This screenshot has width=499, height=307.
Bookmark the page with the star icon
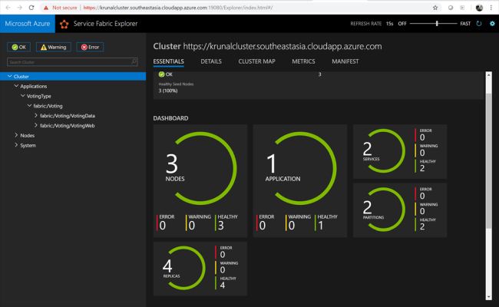(435, 8)
